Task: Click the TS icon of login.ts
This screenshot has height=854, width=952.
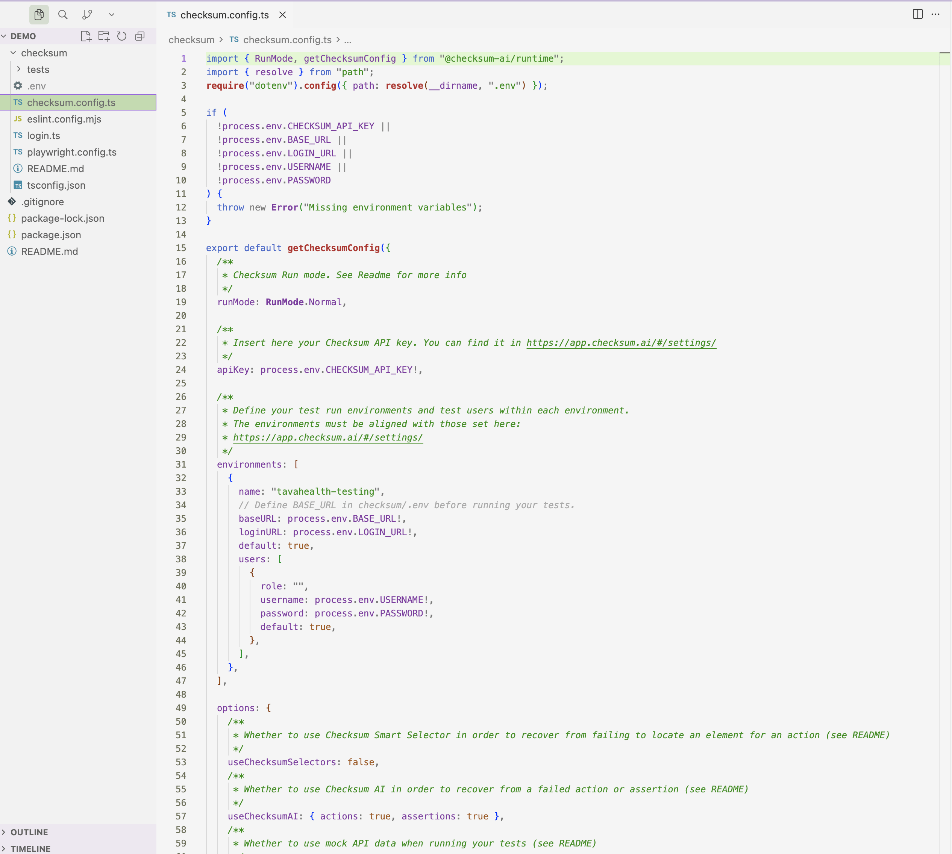Action: [18, 135]
